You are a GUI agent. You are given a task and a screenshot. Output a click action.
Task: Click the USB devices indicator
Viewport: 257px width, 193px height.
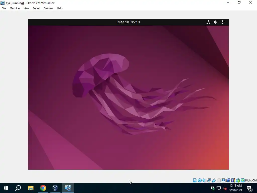click(214, 180)
